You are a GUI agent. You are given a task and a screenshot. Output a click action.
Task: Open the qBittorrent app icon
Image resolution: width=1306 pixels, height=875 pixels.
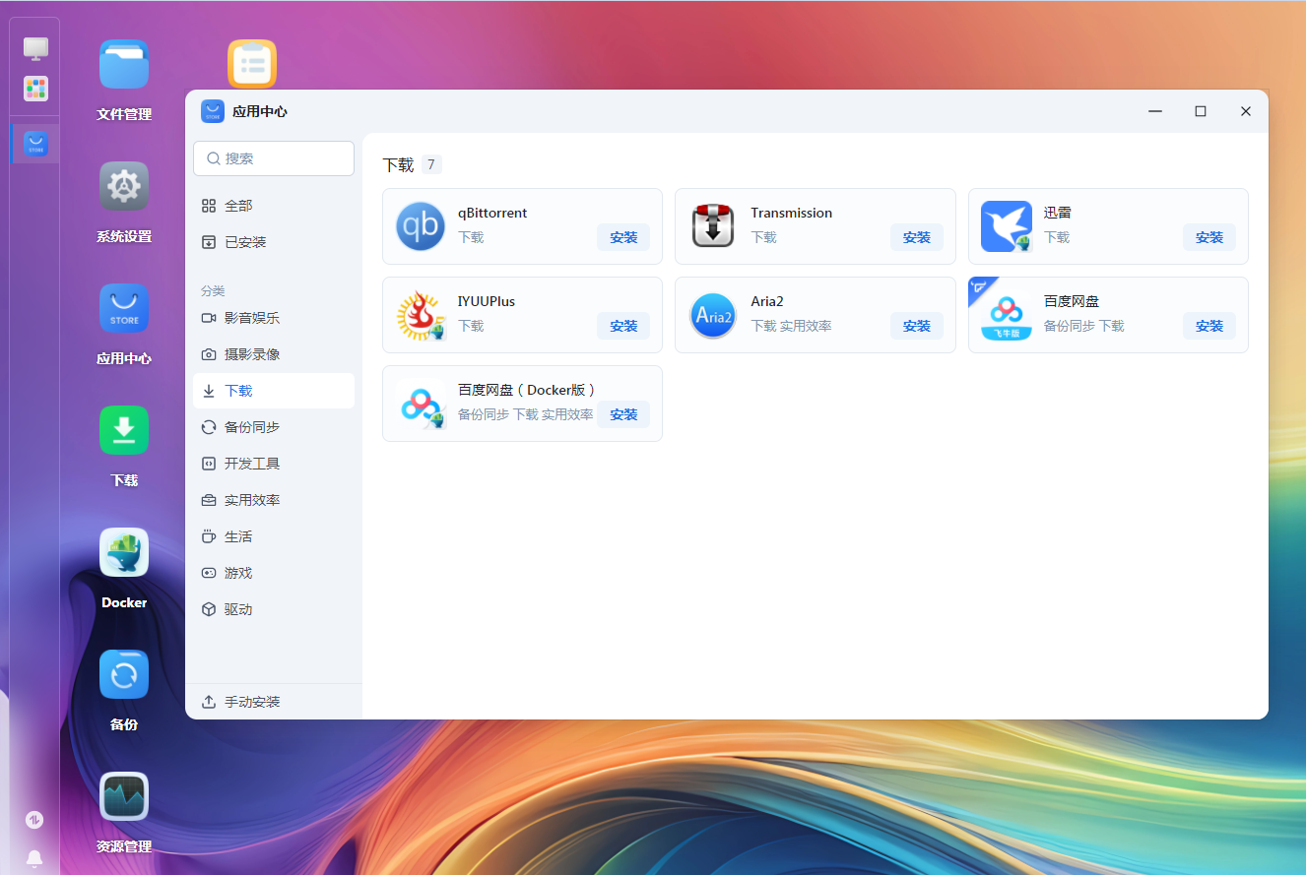coord(421,226)
